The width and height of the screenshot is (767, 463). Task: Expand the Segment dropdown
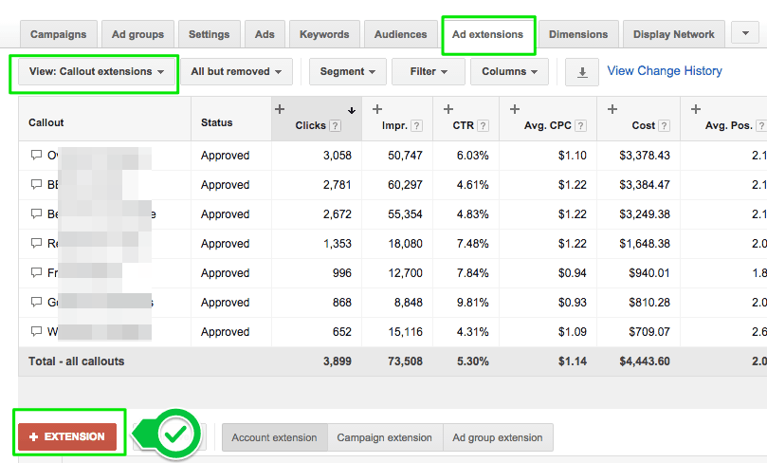[348, 72]
